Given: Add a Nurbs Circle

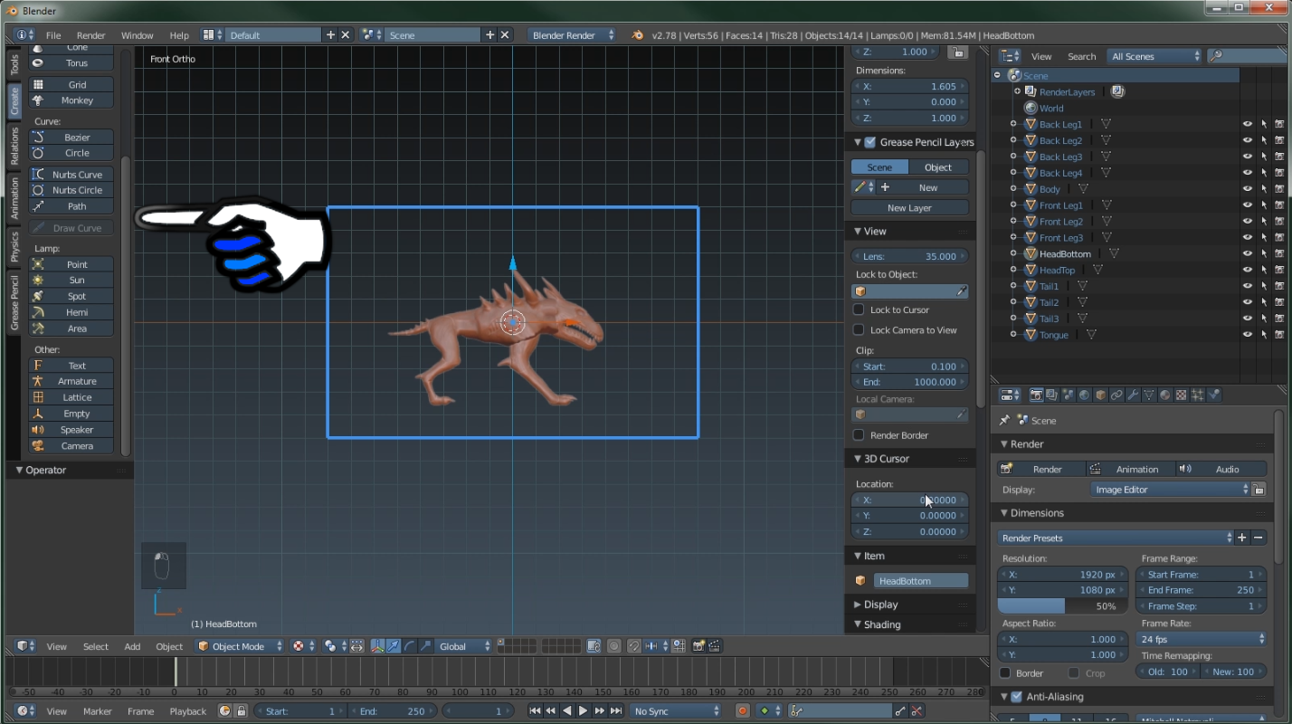Looking at the screenshot, I should point(71,190).
